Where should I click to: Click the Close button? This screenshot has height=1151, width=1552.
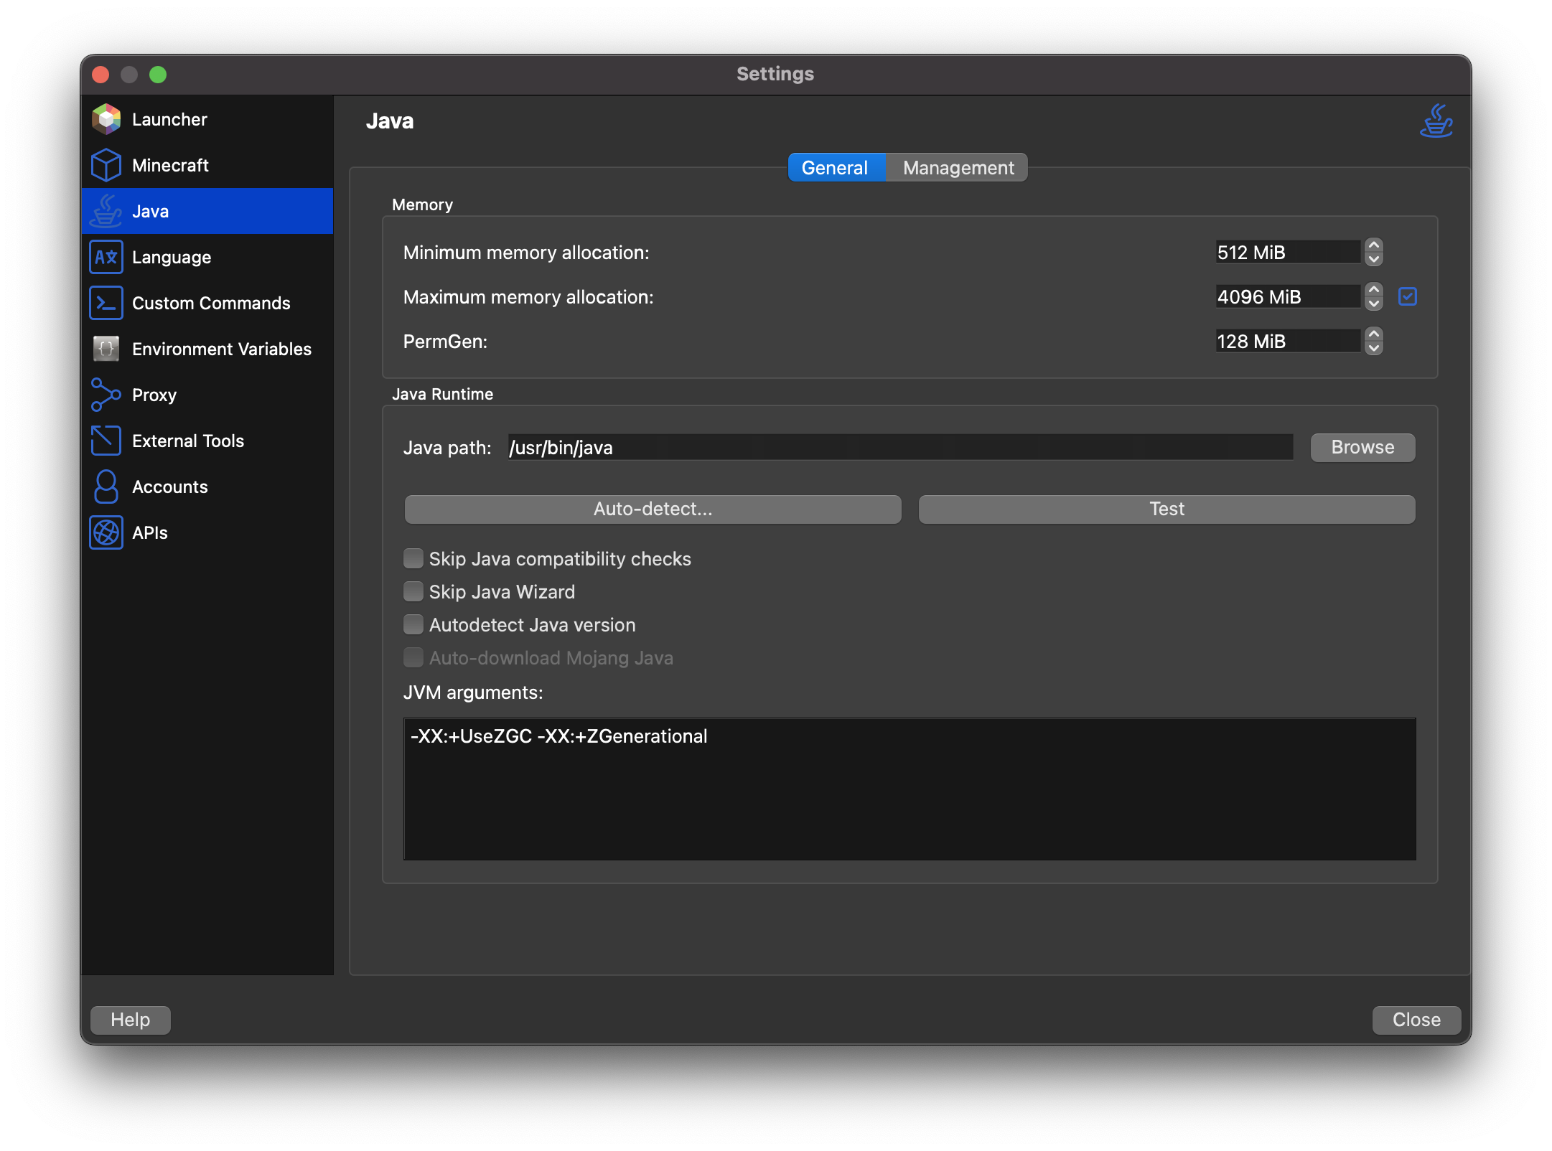tap(1416, 1020)
